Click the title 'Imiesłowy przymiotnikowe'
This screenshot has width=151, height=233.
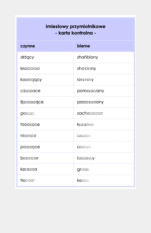tap(75, 26)
